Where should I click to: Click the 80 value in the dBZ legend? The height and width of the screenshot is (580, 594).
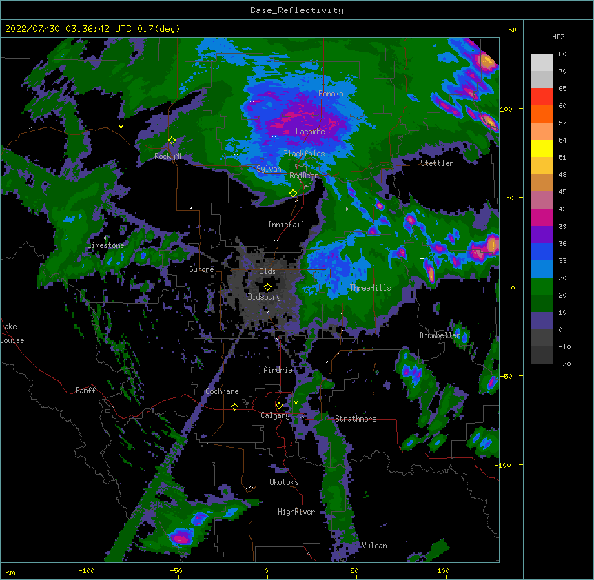pos(562,54)
